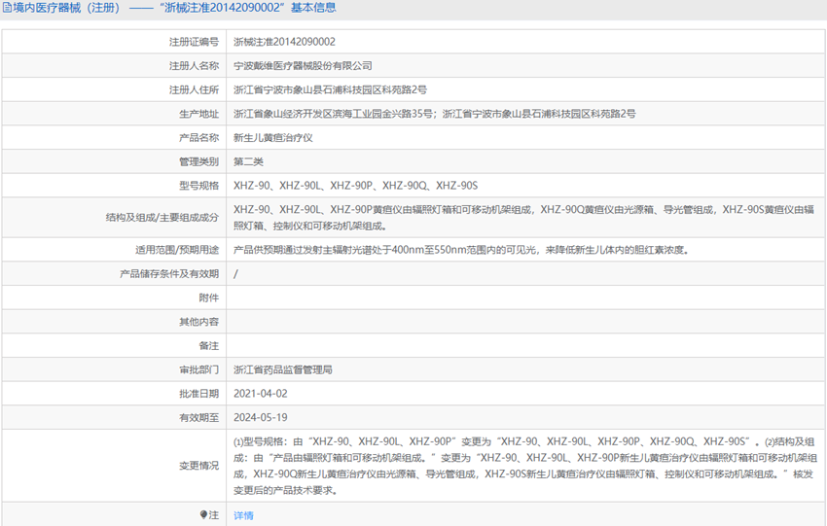Viewport: 827px width, 526px height.
Task: Click the 产品名称 label
Action: [198, 137]
